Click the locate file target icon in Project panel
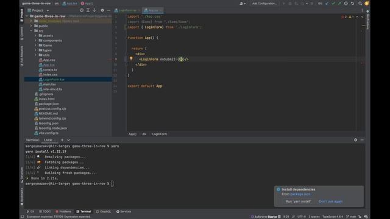This screenshot has width=390, height=219. click(x=82, y=10)
